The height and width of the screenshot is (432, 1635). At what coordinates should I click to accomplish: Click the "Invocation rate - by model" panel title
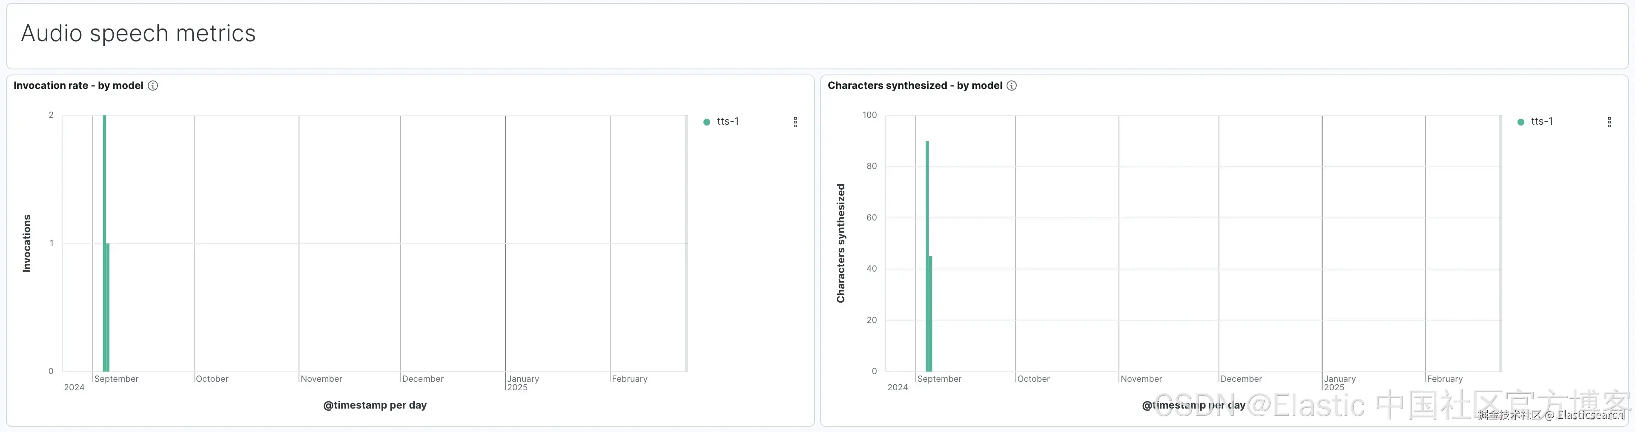78,86
